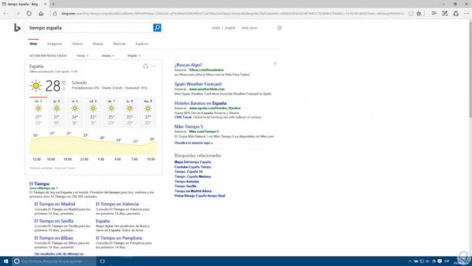The width and height of the screenshot is (472, 266).
Task: Open the Edge Hub lines icon
Action: click(434, 14)
